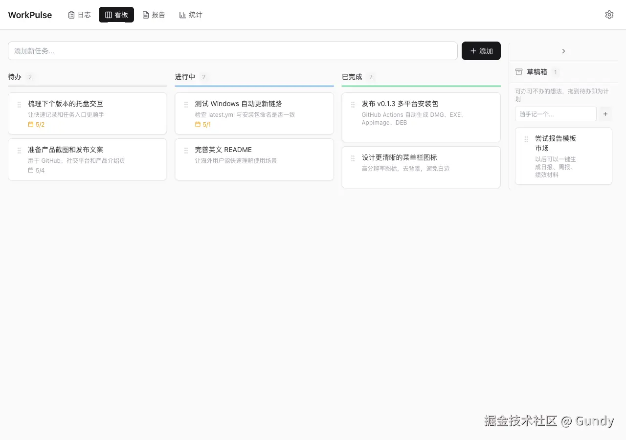Open draft 尝试报告模板市场
Image resolution: width=626 pixels, height=440 pixels.
click(x=556, y=143)
